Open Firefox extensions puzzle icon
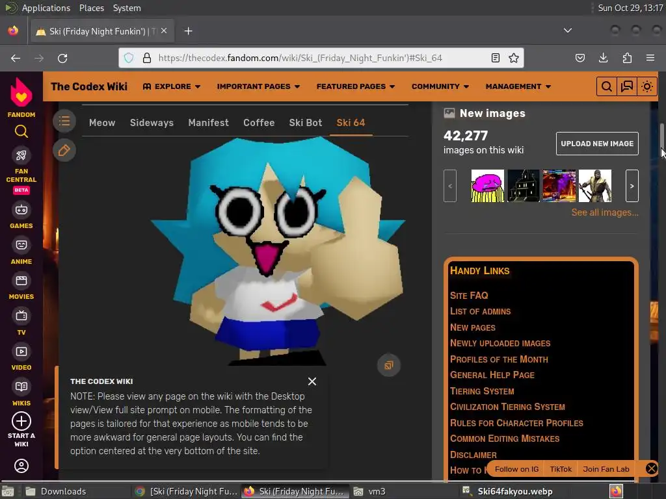Image resolution: width=666 pixels, height=499 pixels. tap(627, 58)
